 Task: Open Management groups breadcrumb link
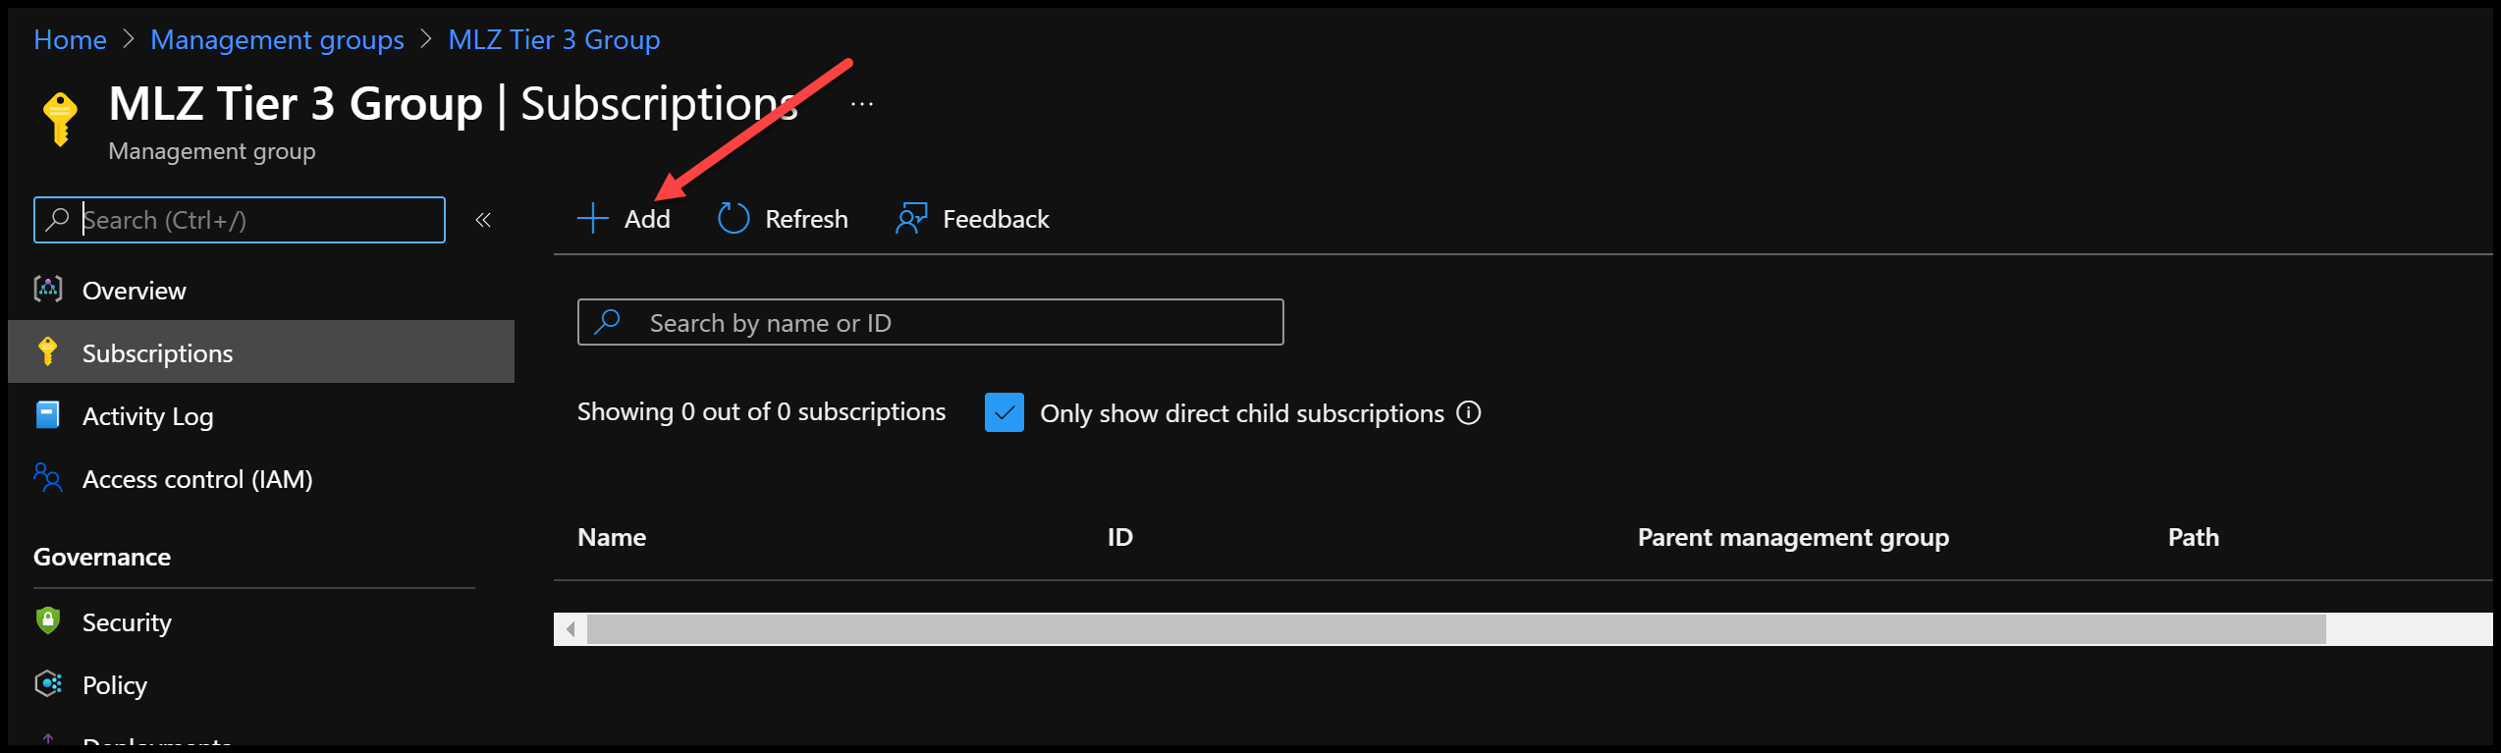[x=277, y=39]
